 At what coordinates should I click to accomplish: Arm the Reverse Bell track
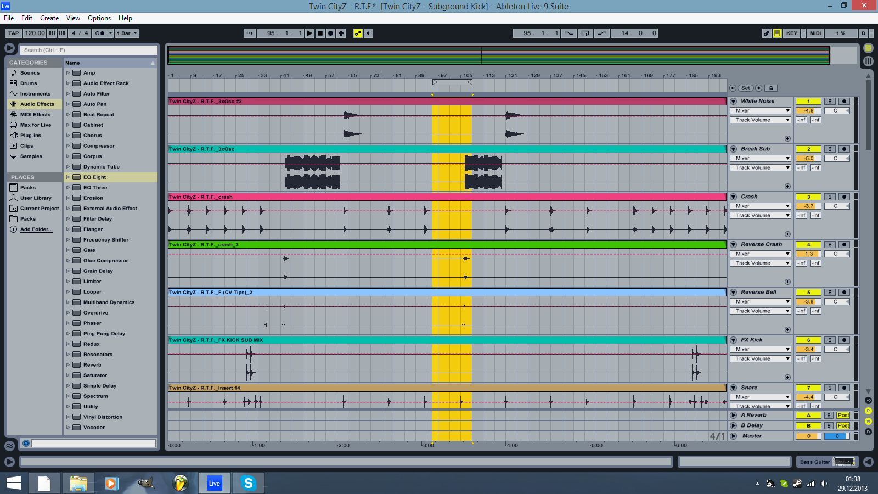tap(845, 293)
